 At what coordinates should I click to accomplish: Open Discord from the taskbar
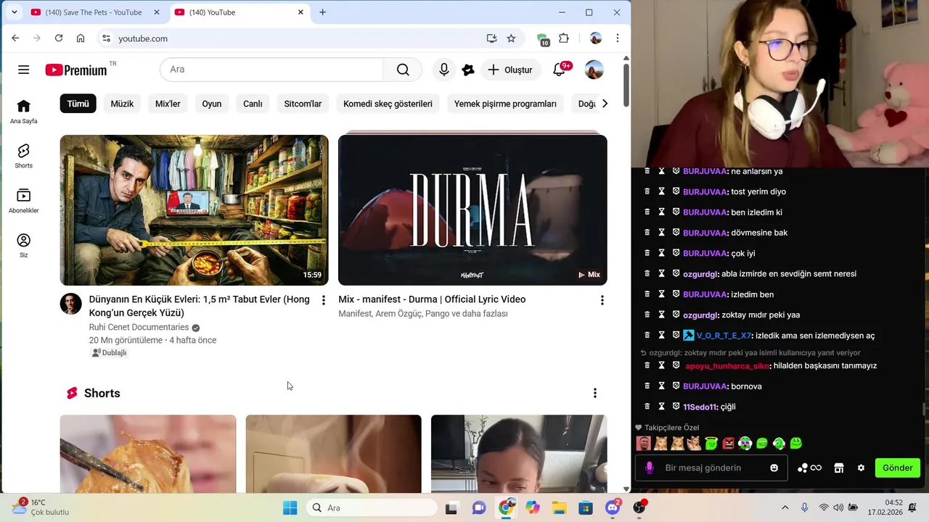click(x=613, y=507)
